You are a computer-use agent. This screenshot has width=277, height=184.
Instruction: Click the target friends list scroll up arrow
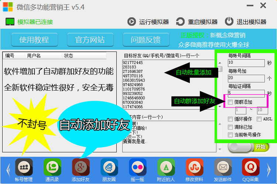click(220, 63)
